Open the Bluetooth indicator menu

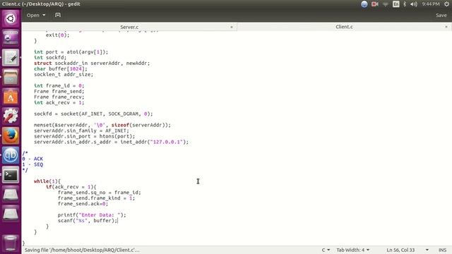point(405,4)
